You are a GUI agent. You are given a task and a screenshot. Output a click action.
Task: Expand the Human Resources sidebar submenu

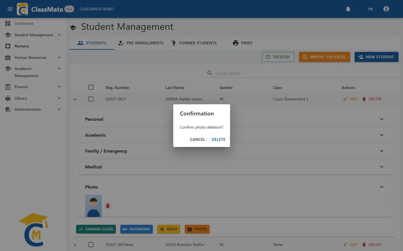tap(59, 57)
